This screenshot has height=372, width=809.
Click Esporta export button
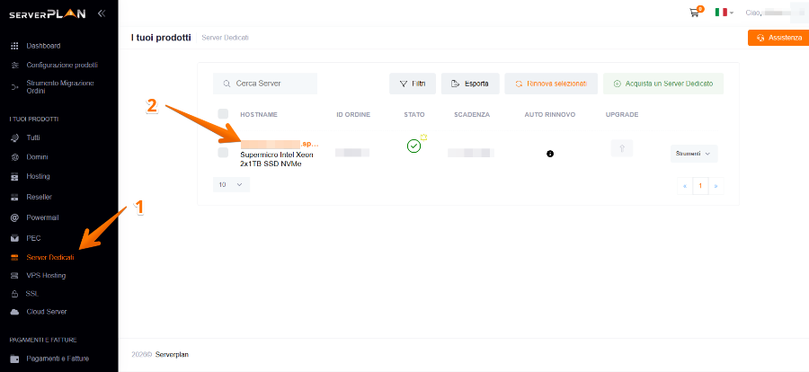(x=470, y=84)
